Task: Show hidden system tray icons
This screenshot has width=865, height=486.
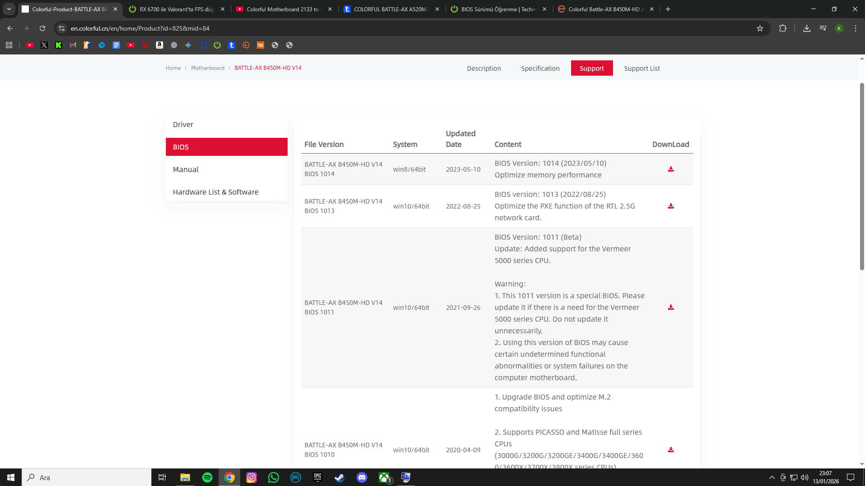Action: click(x=772, y=477)
